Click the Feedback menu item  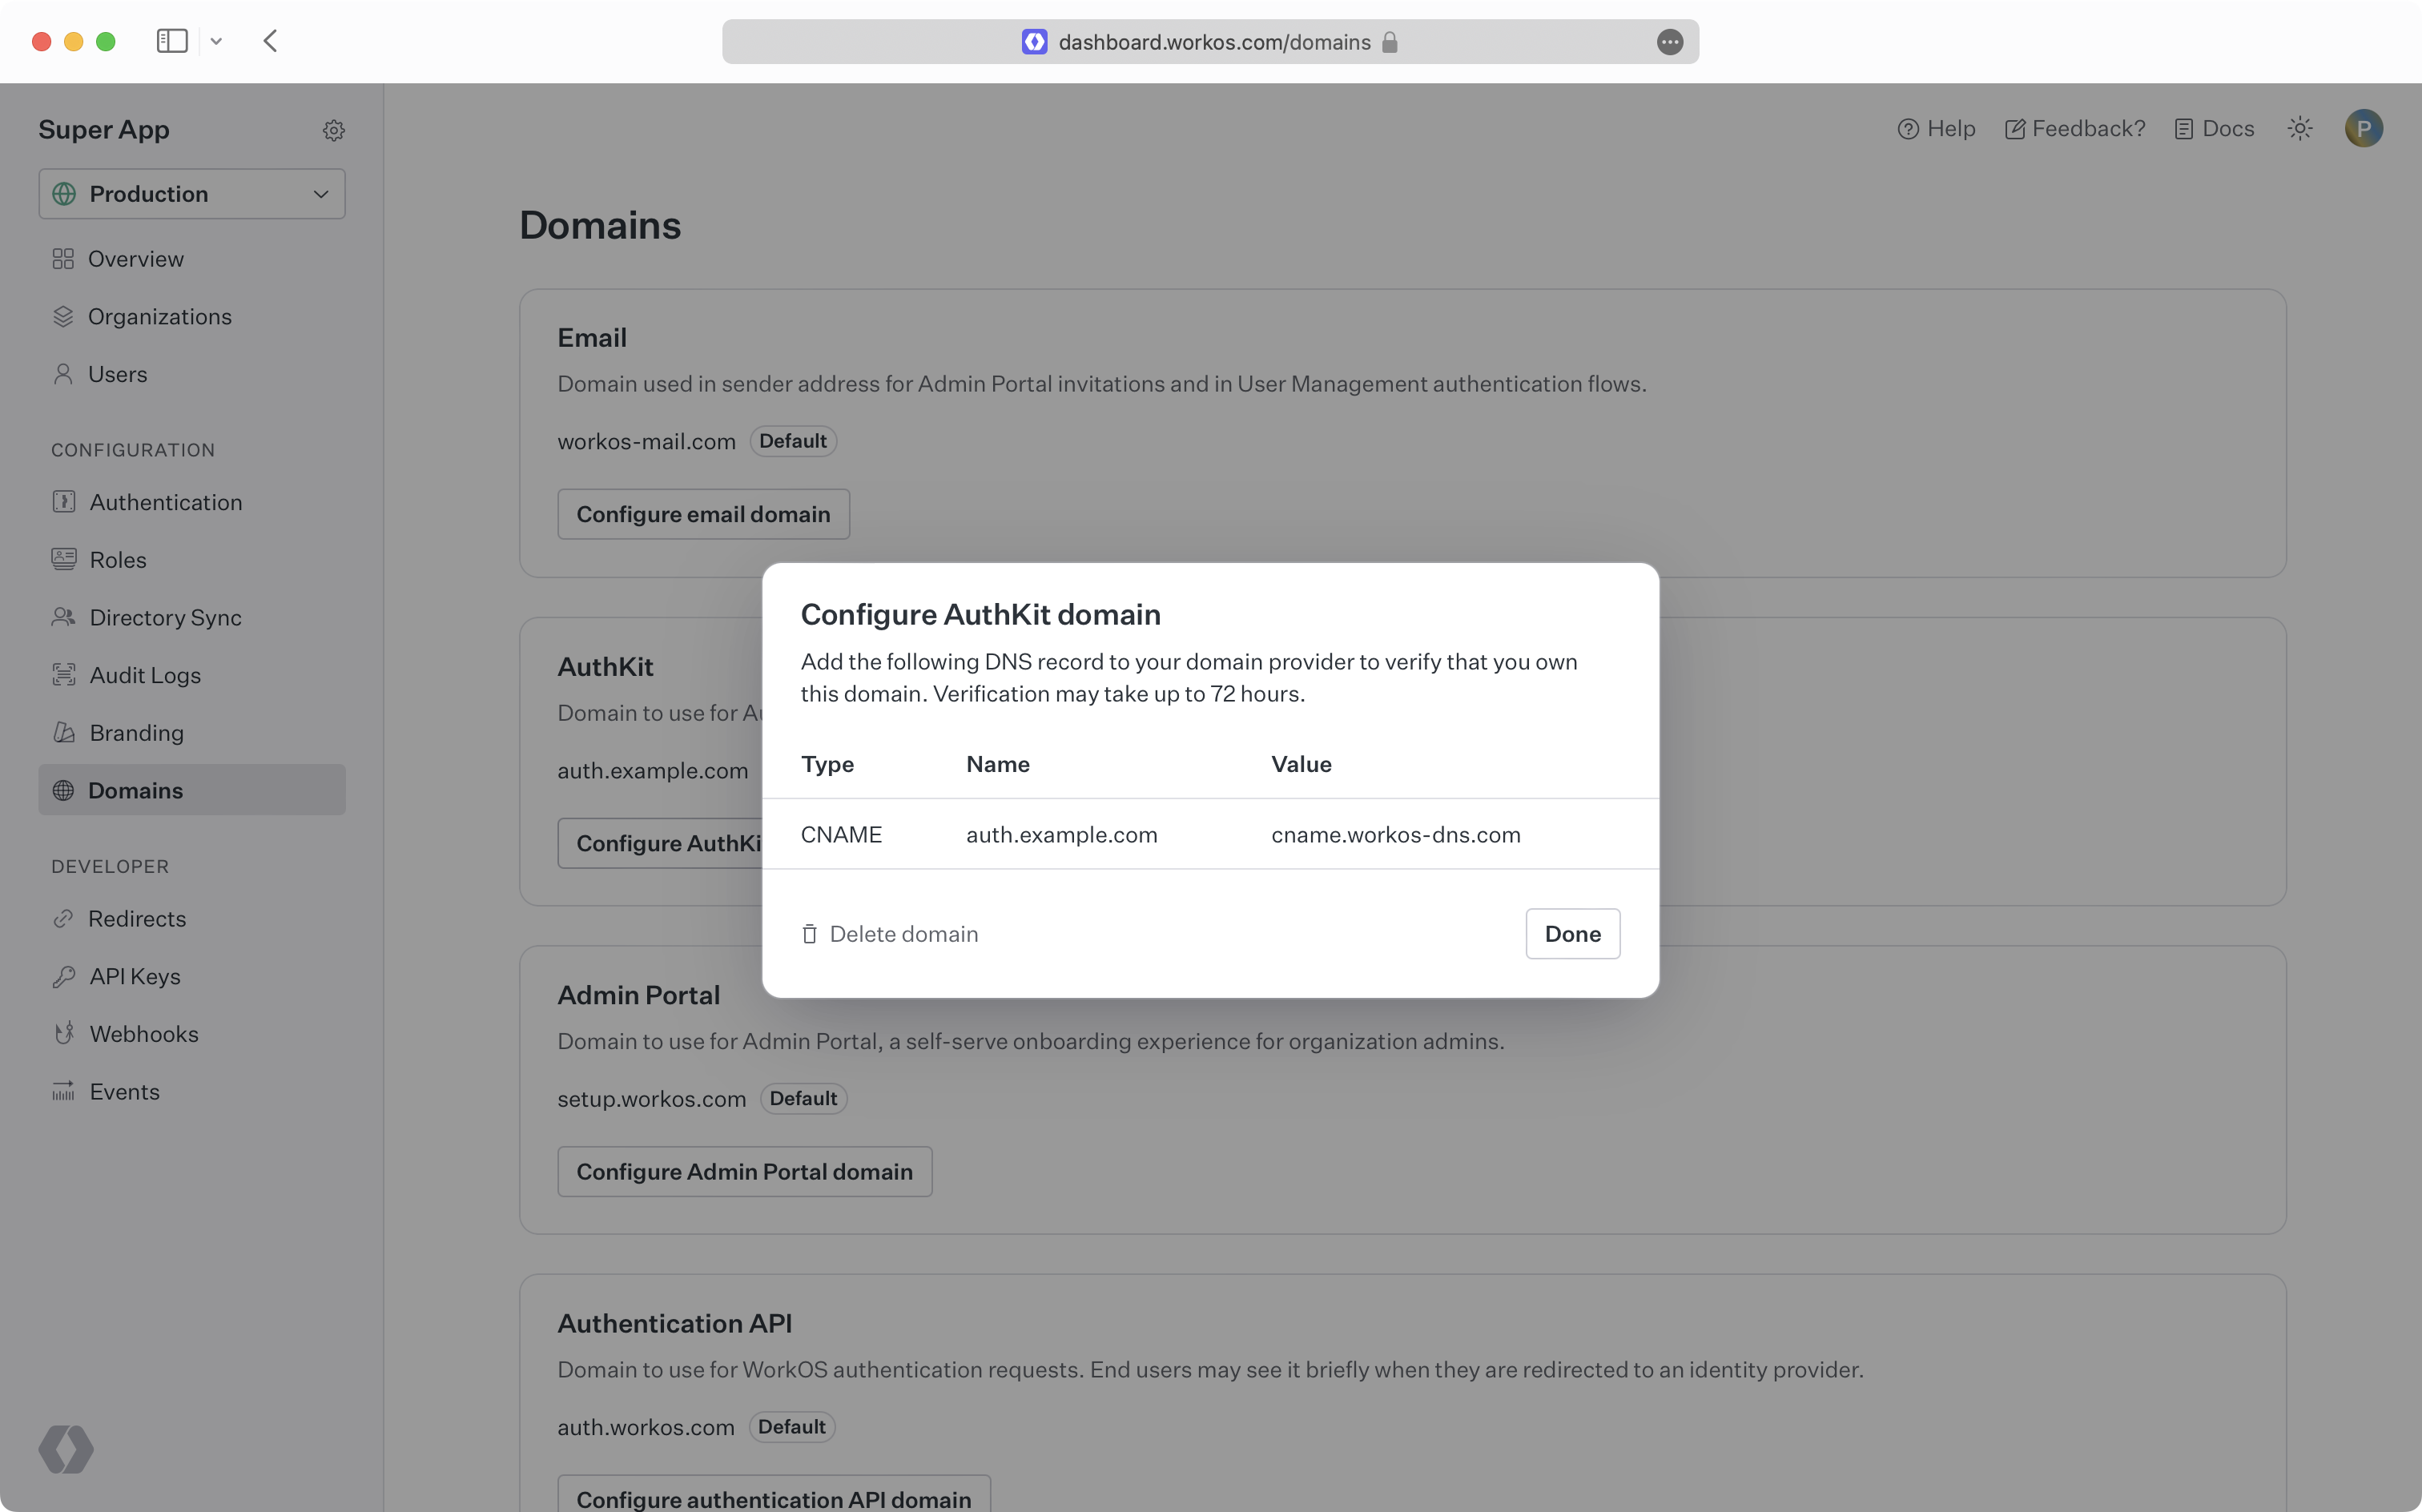(2075, 129)
